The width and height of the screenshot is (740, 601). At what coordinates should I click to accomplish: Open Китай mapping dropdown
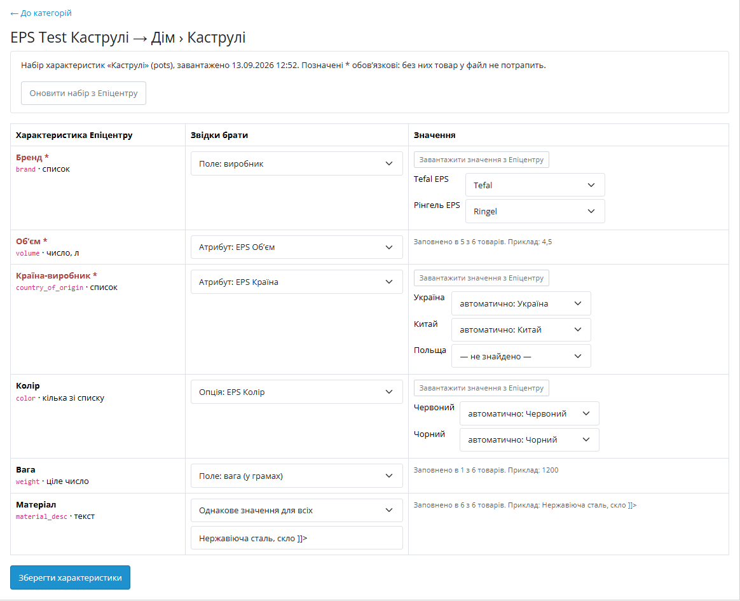[x=521, y=329]
